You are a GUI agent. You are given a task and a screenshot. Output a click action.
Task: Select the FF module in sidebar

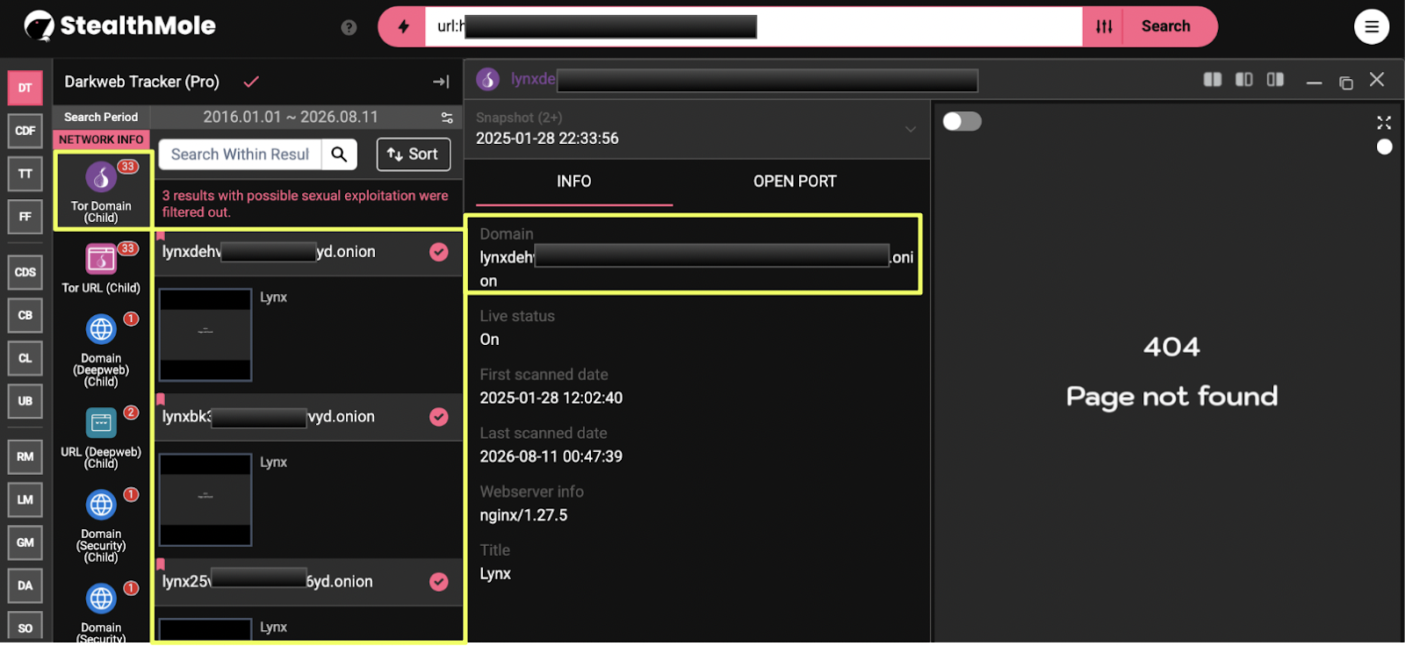[25, 217]
